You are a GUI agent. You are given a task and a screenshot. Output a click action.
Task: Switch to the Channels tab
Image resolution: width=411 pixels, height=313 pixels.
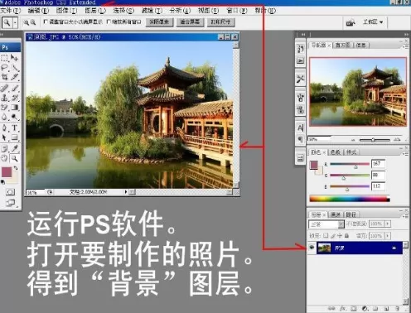(x=336, y=214)
